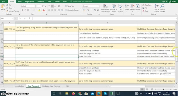The width and height of the screenshot is (178, 96).
Task: Switch to Page Layout view in status bar
Action: click(147, 89)
